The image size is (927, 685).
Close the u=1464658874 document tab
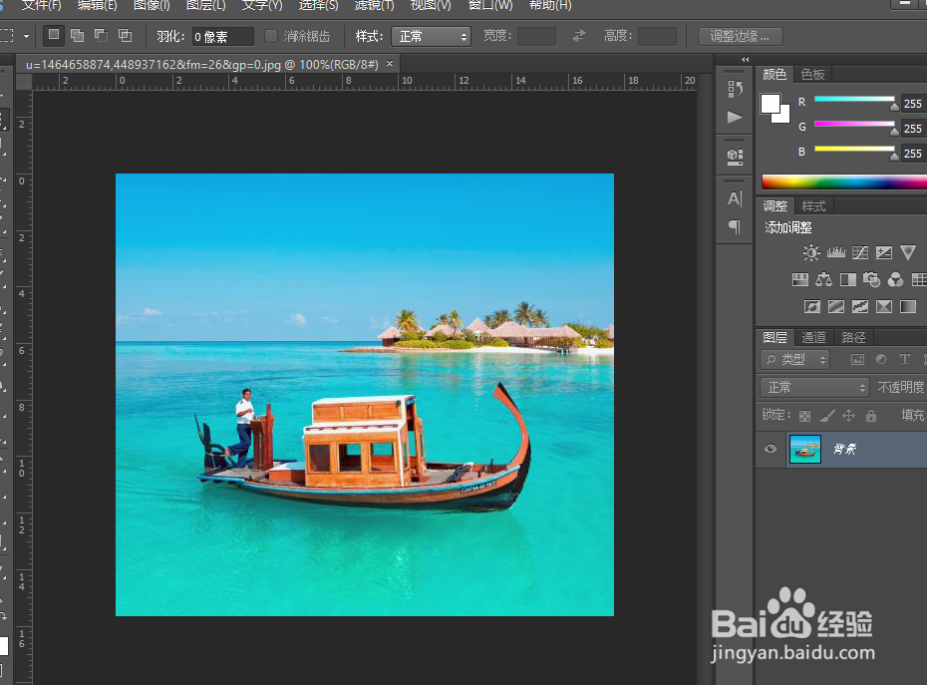pyautogui.click(x=390, y=63)
